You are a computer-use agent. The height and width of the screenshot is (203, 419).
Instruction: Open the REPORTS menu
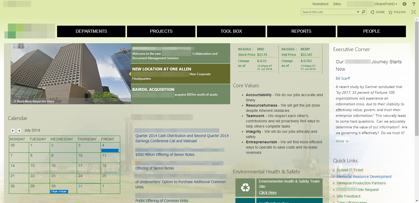301,31
